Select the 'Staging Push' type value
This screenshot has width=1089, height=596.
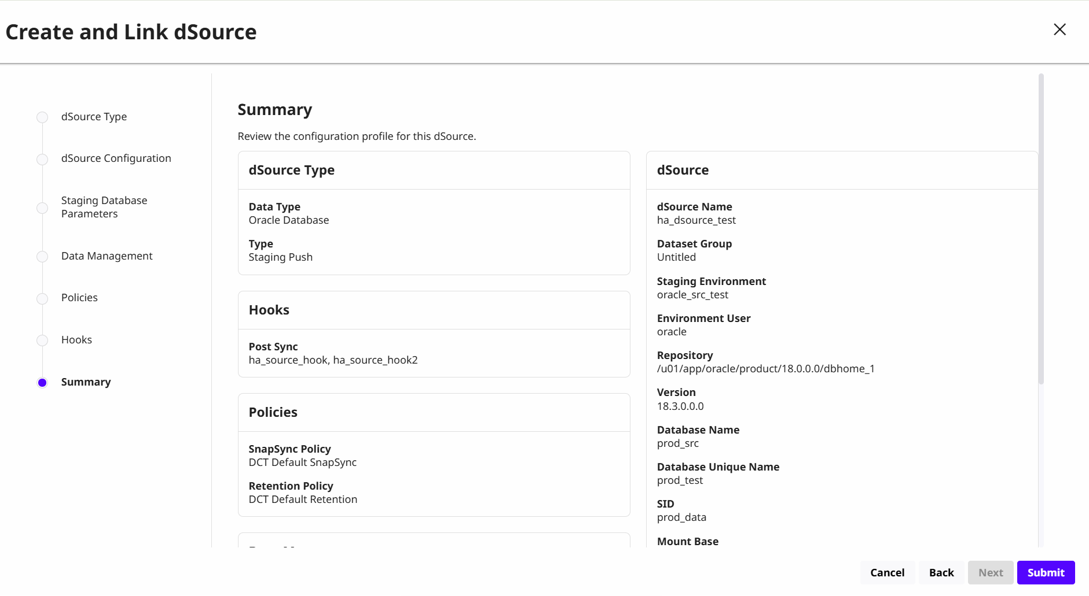280,257
